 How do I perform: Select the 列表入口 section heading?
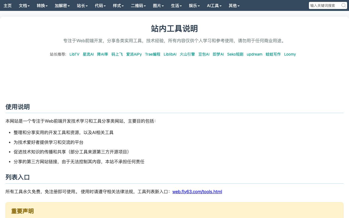[x=17, y=177]
